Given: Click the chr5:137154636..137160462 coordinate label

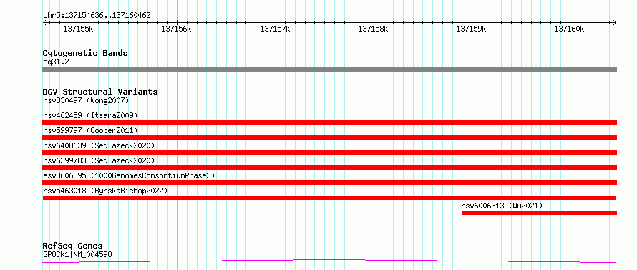Looking at the screenshot, I should 97,16.
